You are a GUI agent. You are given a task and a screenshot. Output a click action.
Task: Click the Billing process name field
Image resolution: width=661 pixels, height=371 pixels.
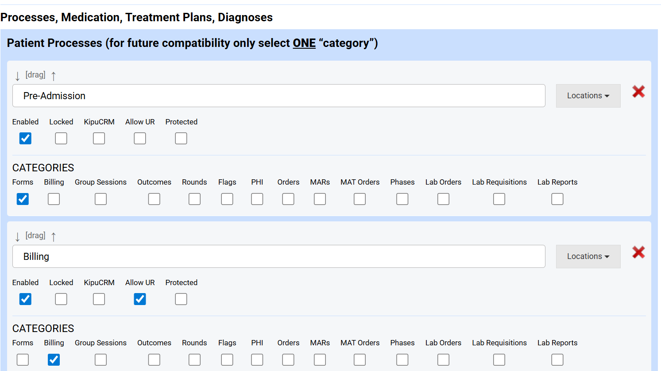[x=278, y=256]
